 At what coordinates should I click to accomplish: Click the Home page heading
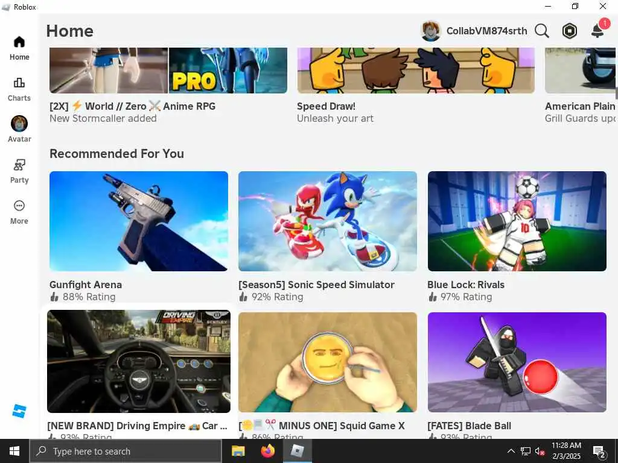click(70, 31)
